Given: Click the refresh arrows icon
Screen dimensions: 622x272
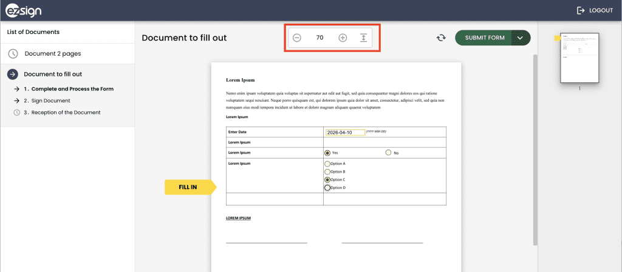Looking at the screenshot, I should [x=441, y=38].
